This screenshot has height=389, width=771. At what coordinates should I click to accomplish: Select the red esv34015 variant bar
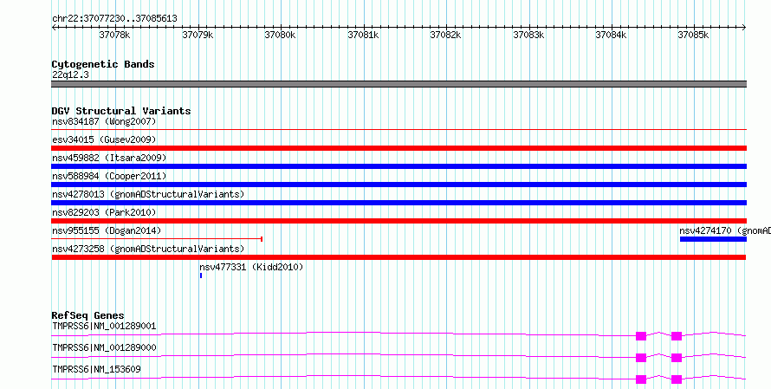click(398, 148)
